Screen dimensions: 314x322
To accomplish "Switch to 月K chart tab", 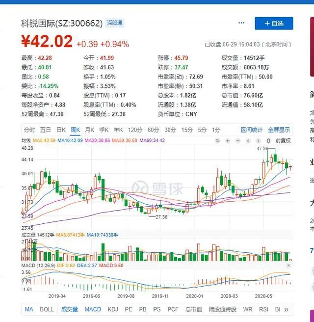I will click(89, 130).
